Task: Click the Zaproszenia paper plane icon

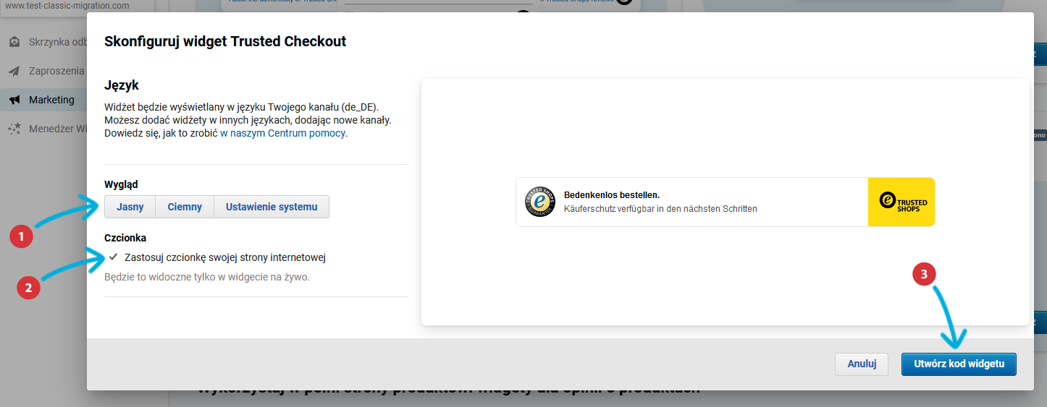Action: pos(14,71)
